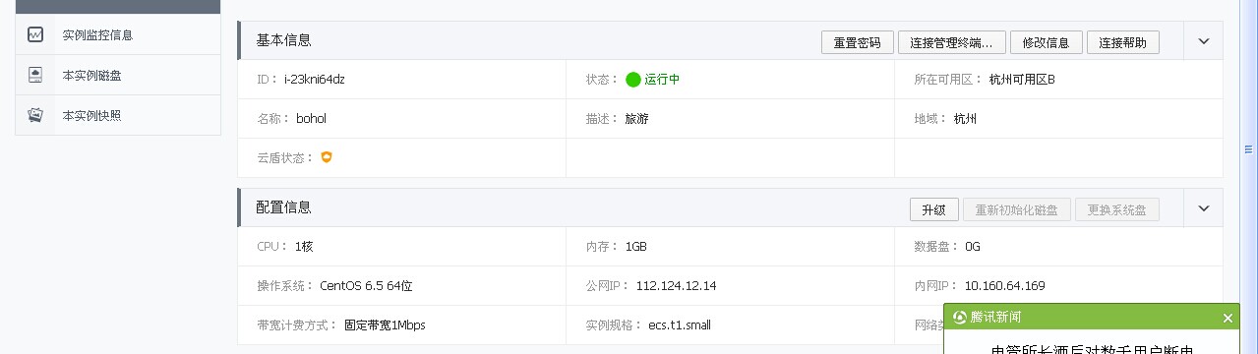
Task: Collapse the 基本信息 section
Action: (x=1203, y=41)
